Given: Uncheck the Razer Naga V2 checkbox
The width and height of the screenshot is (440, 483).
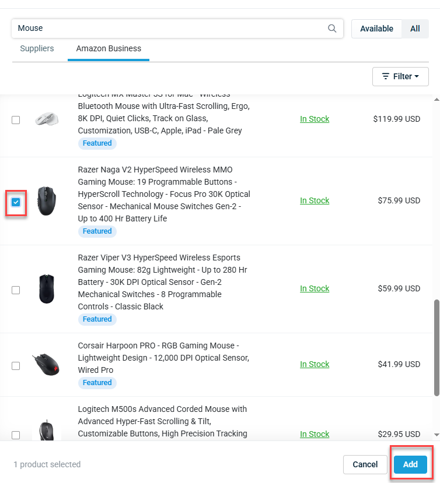Looking at the screenshot, I should (x=16, y=202).
